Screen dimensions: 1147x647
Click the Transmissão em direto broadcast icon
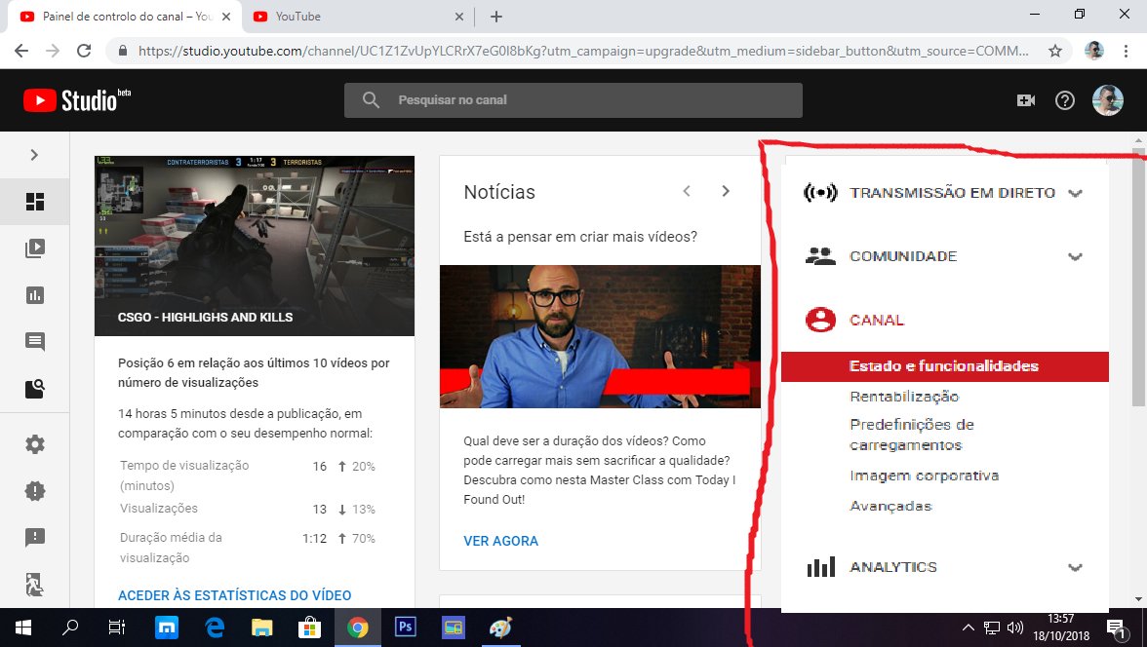pyautogui.click(x=820, y=193)
